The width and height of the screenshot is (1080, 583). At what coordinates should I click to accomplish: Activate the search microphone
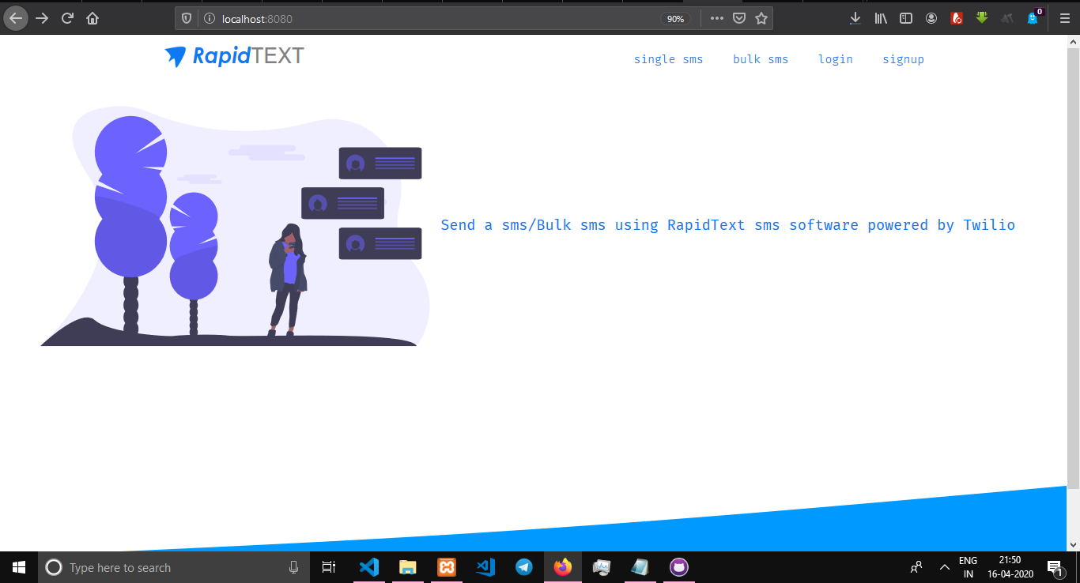(x=294, y=567)
